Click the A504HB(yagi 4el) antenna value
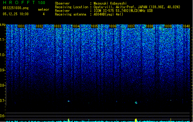This screenshot has height=122, width=193. (x=108, y=14)
